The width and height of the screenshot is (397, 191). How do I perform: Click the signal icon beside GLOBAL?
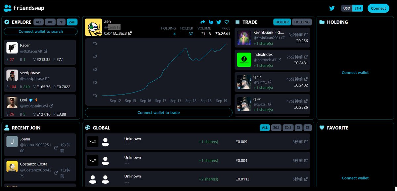coord(88,128)
